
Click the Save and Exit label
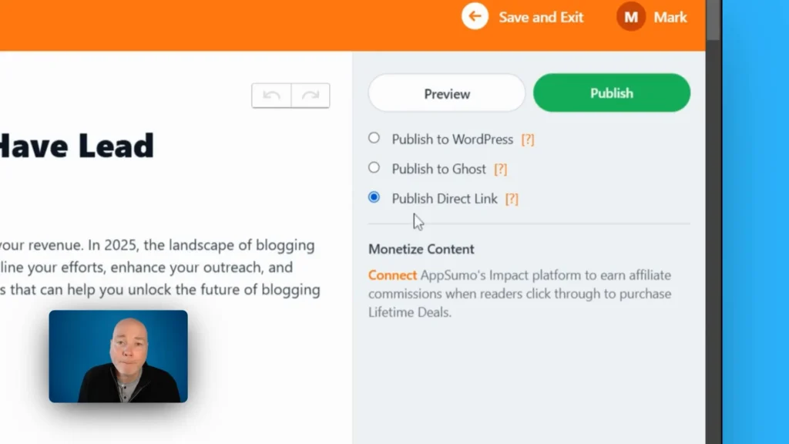(x=541, y=18)
